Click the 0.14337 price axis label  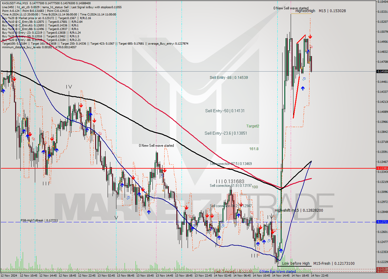pyautogui.click(x=383, y=92)
